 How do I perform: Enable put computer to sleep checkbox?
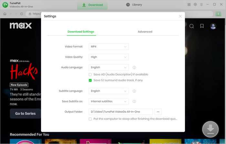(x=90, y=119)
